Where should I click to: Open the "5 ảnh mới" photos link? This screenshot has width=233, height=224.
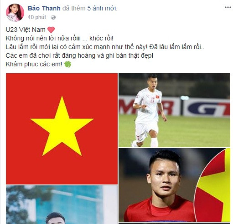click(102, 8)
